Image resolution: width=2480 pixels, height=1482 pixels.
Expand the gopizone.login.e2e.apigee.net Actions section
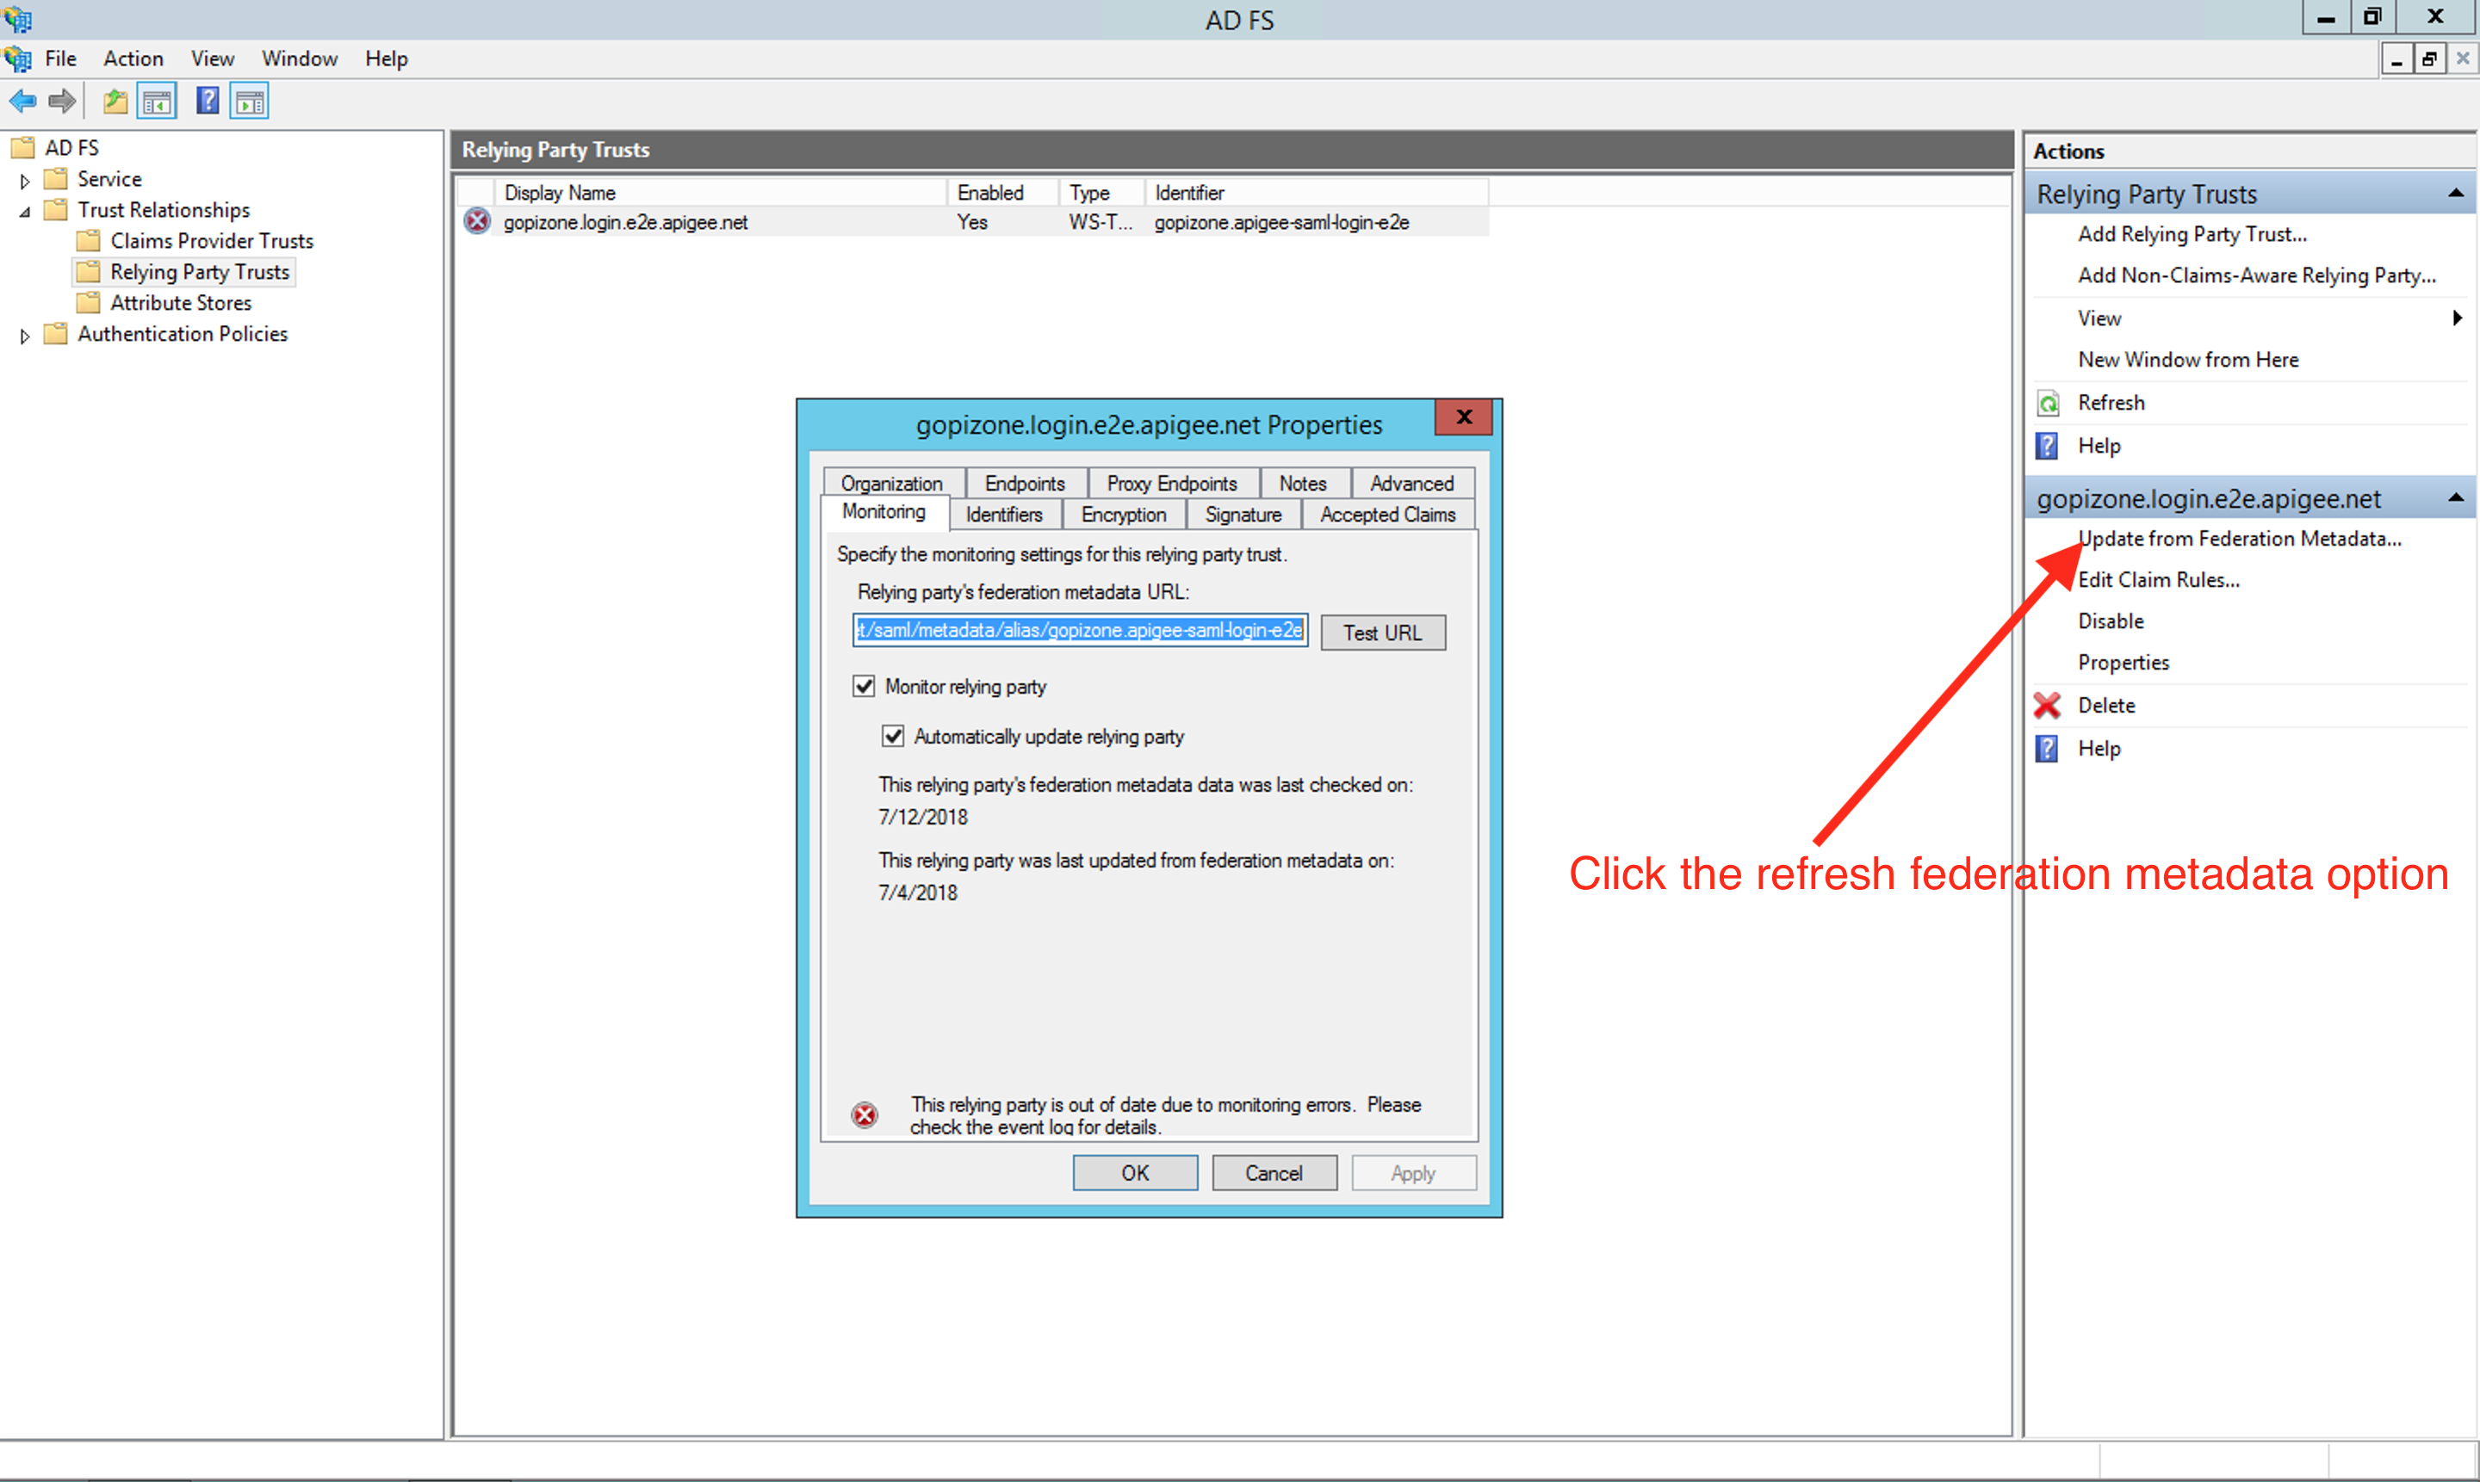click(x=2455, y=496)
